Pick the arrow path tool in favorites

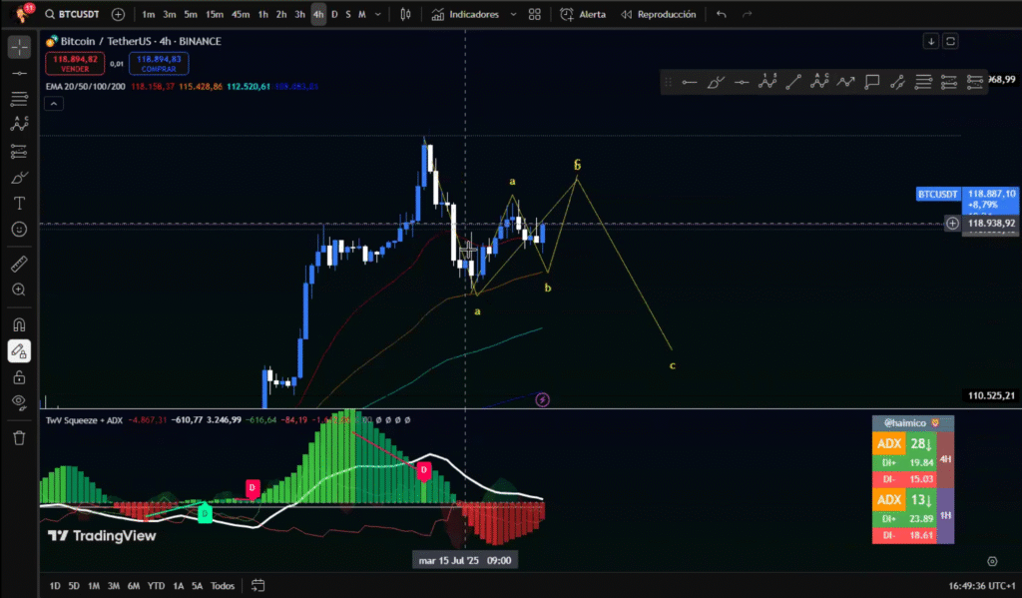tap(845, 82)
